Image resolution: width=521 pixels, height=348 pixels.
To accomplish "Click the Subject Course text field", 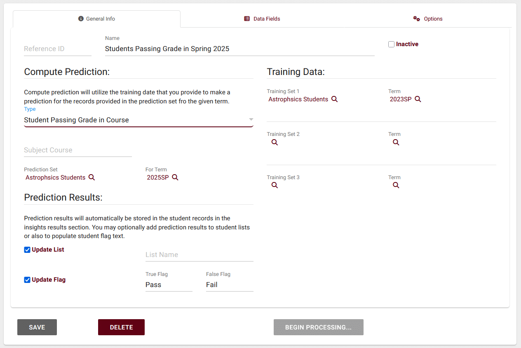I will [x=77, y=150].
